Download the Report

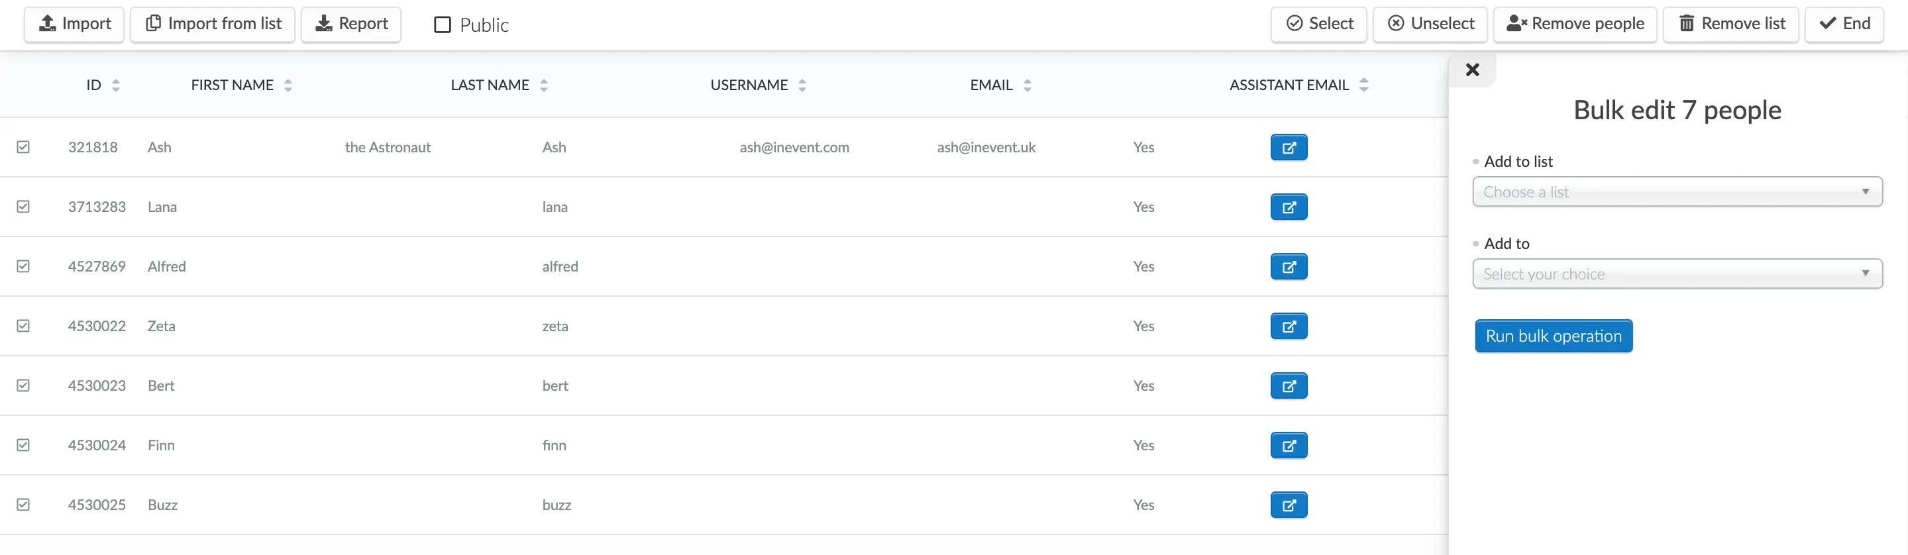pos(351,25)
